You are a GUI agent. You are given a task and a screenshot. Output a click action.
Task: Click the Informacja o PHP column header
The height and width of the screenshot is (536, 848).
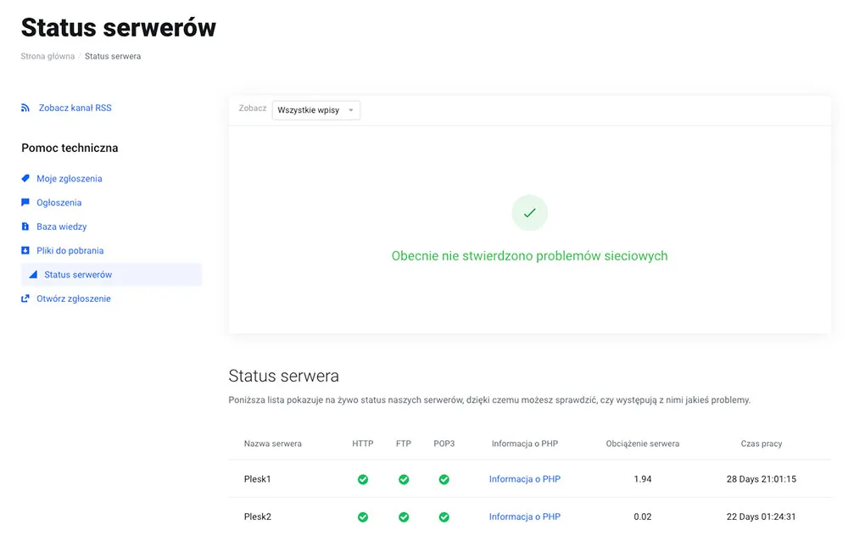[x=525, y=444]
